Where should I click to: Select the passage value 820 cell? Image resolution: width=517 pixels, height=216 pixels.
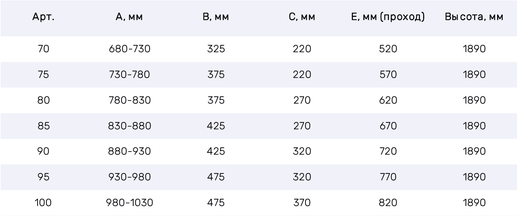point(388,203)
